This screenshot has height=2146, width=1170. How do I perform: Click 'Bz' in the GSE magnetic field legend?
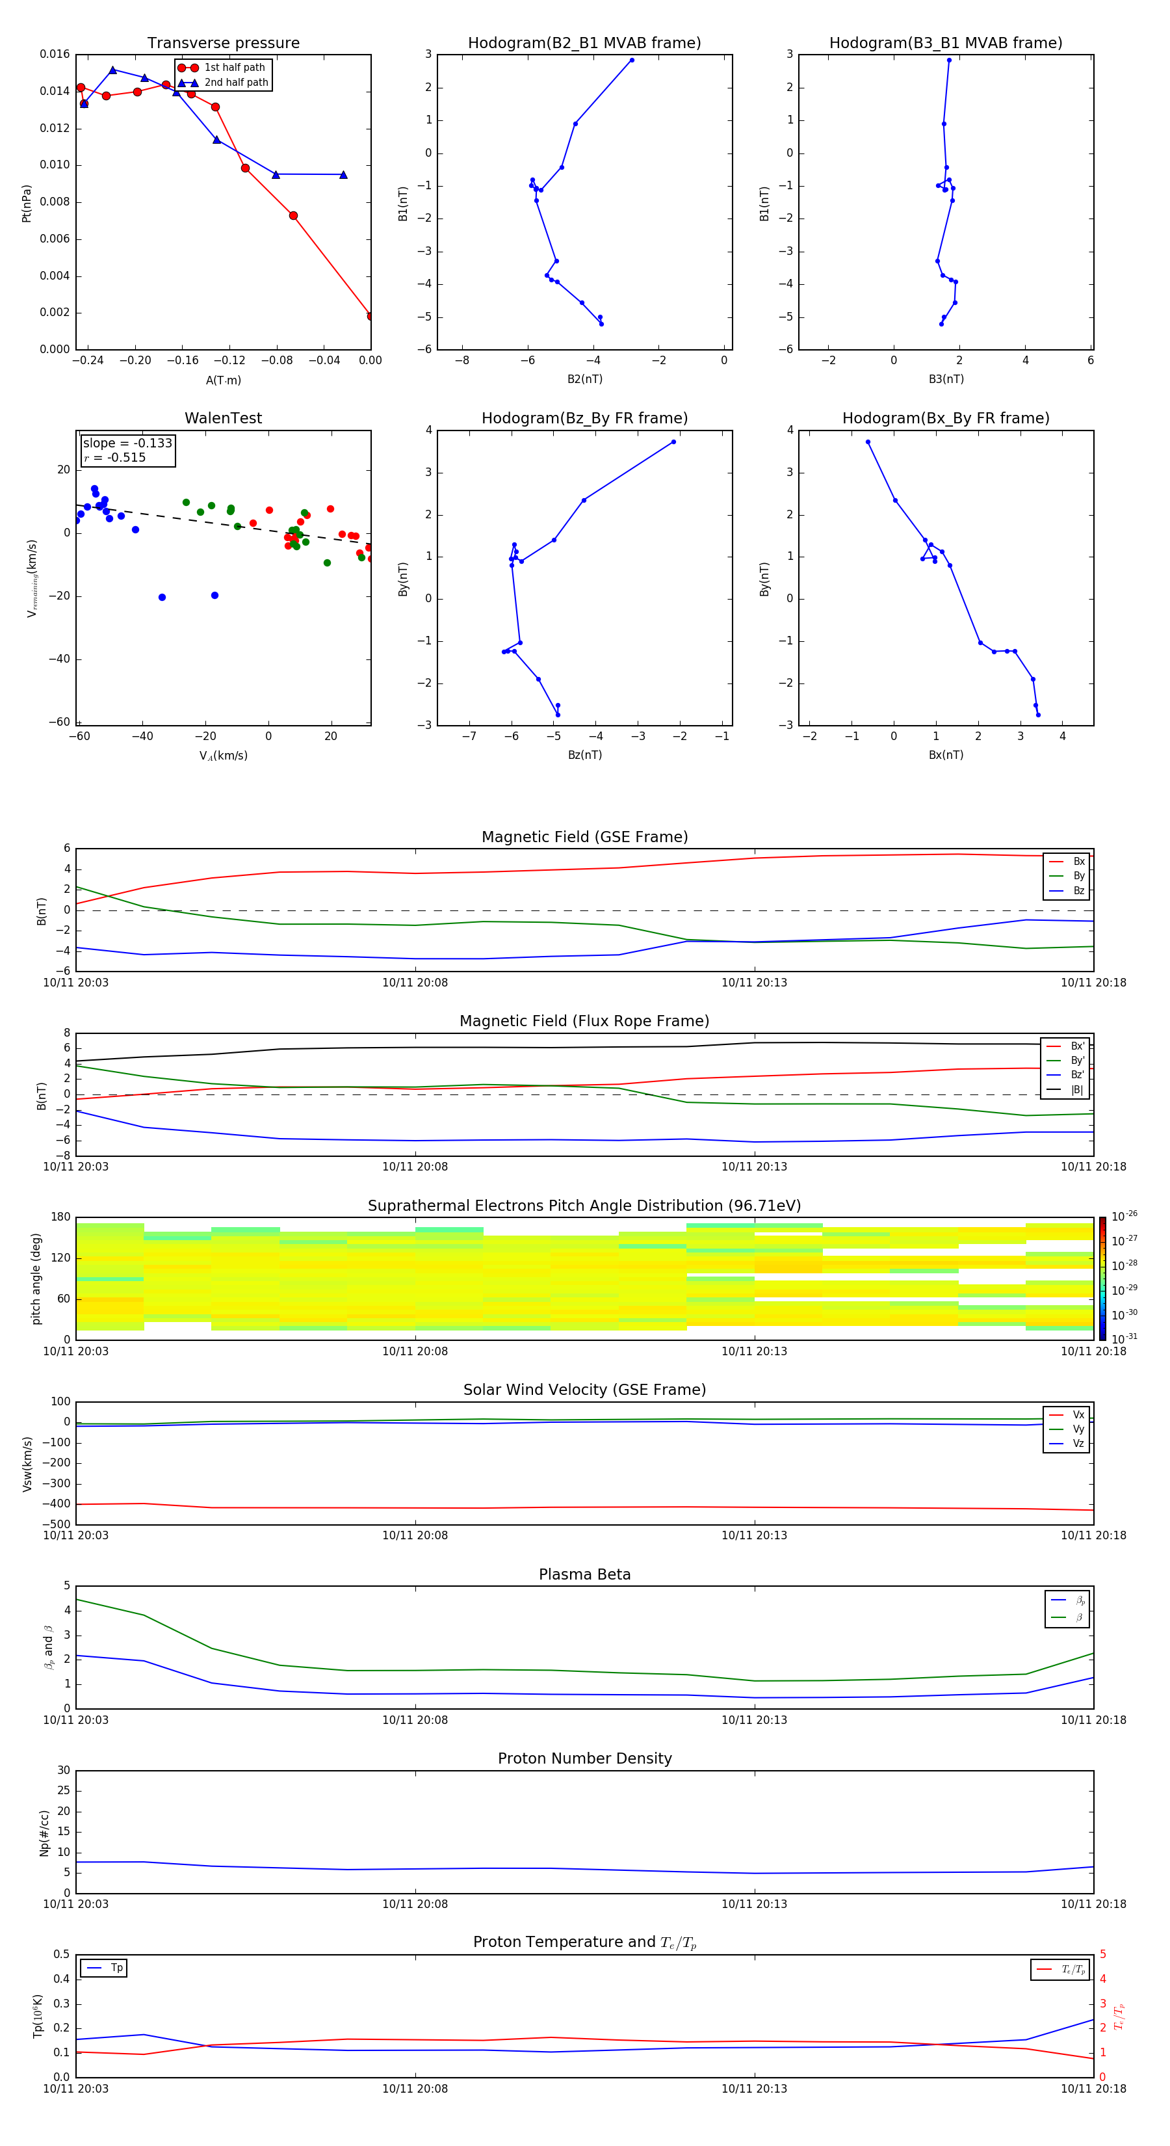click(x=1078, y=890)
